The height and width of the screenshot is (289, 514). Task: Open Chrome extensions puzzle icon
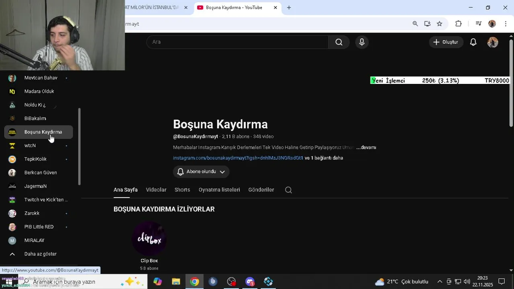pyautogui.click(x=458, y=24)
